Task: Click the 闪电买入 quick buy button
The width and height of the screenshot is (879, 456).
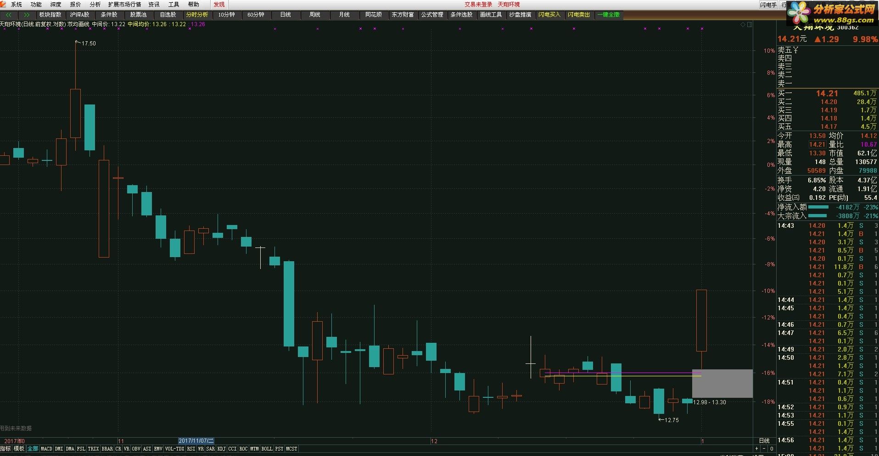Action: (549, 15)
